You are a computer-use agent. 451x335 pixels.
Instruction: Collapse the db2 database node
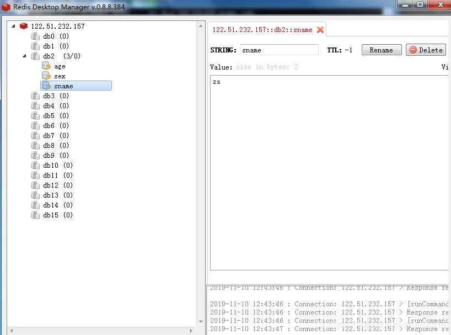(24, 56)
